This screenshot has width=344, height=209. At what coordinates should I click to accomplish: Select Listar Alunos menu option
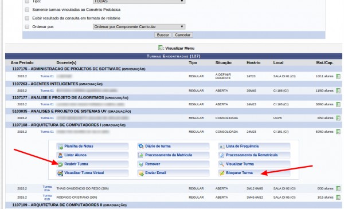pos(92,155)
